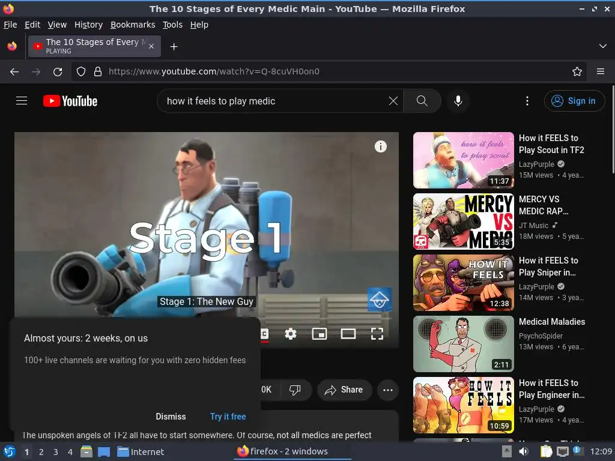The image size is (615, 461).
Task: Expand the list all tabs dropdown
Action: [x=602, y=46]
